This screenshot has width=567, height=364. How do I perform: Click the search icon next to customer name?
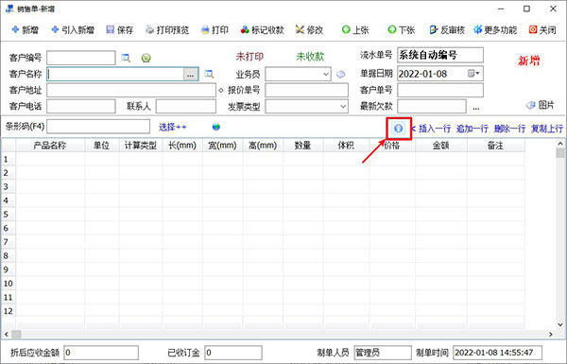pyautogui.click(x=209, y=74)
